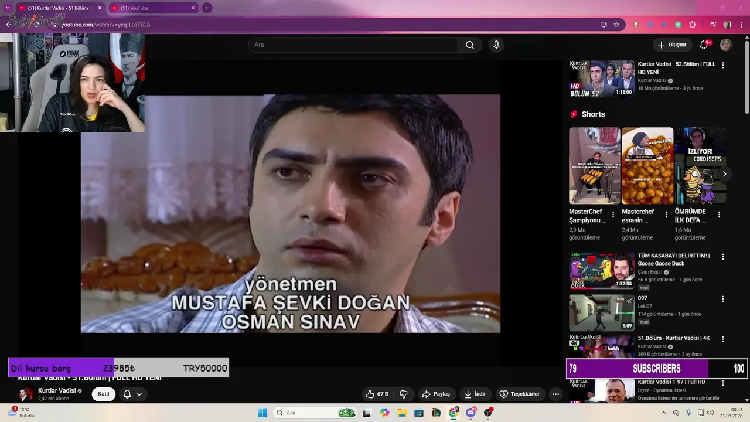Open the Kurtlar Vadisi 52.Bölüm thumbnail
750x422 pixels.
click(x=601, y=79)
